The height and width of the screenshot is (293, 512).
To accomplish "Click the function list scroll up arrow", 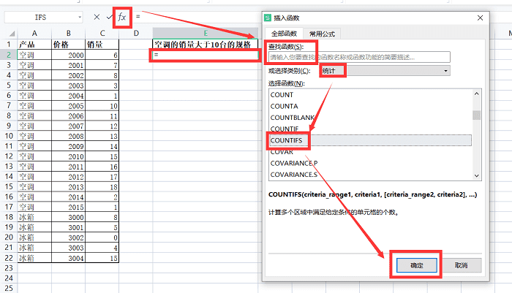I will [x=476, y=94].
